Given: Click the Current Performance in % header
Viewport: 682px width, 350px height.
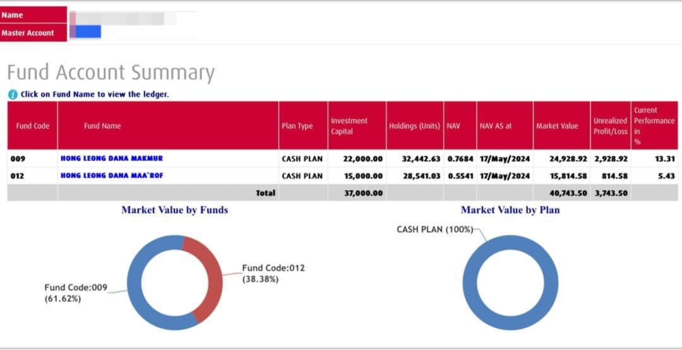Looking at the screenshot, I should coord(654,125).
